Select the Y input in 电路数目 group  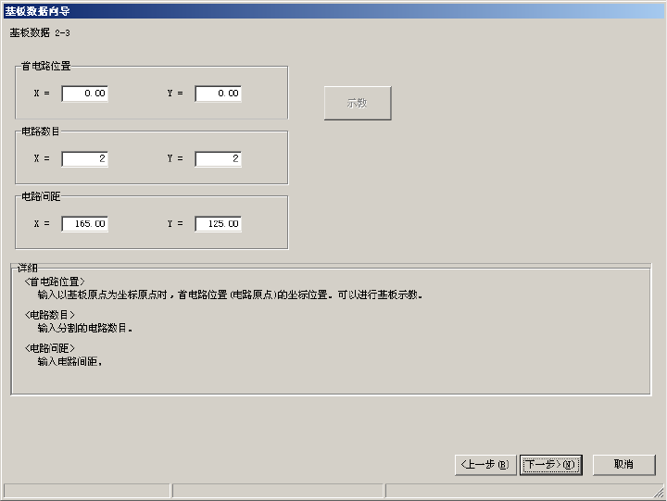point(219,159)
